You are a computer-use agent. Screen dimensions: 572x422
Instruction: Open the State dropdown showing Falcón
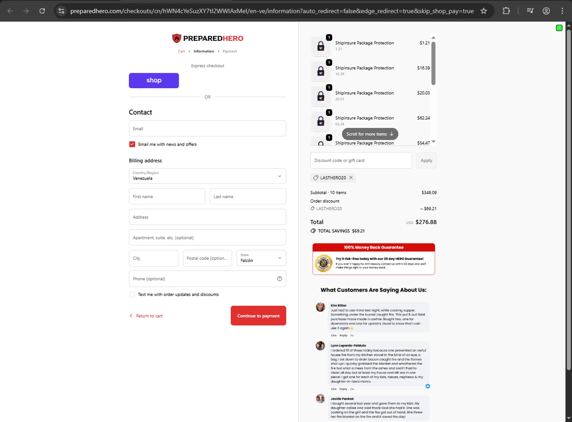click(261, 258)
